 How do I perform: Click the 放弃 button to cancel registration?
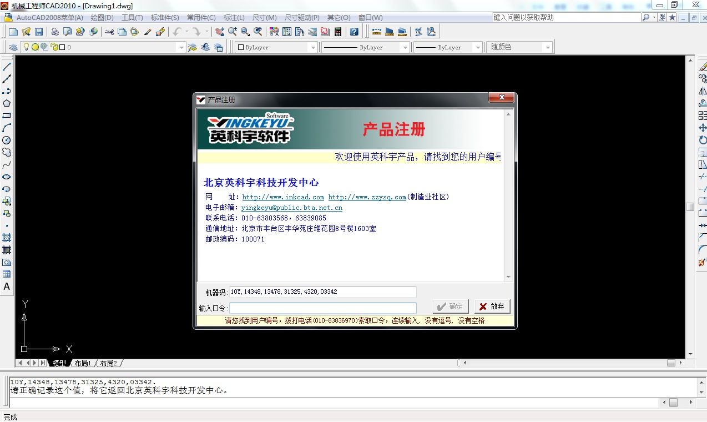[x=492, y=307]
